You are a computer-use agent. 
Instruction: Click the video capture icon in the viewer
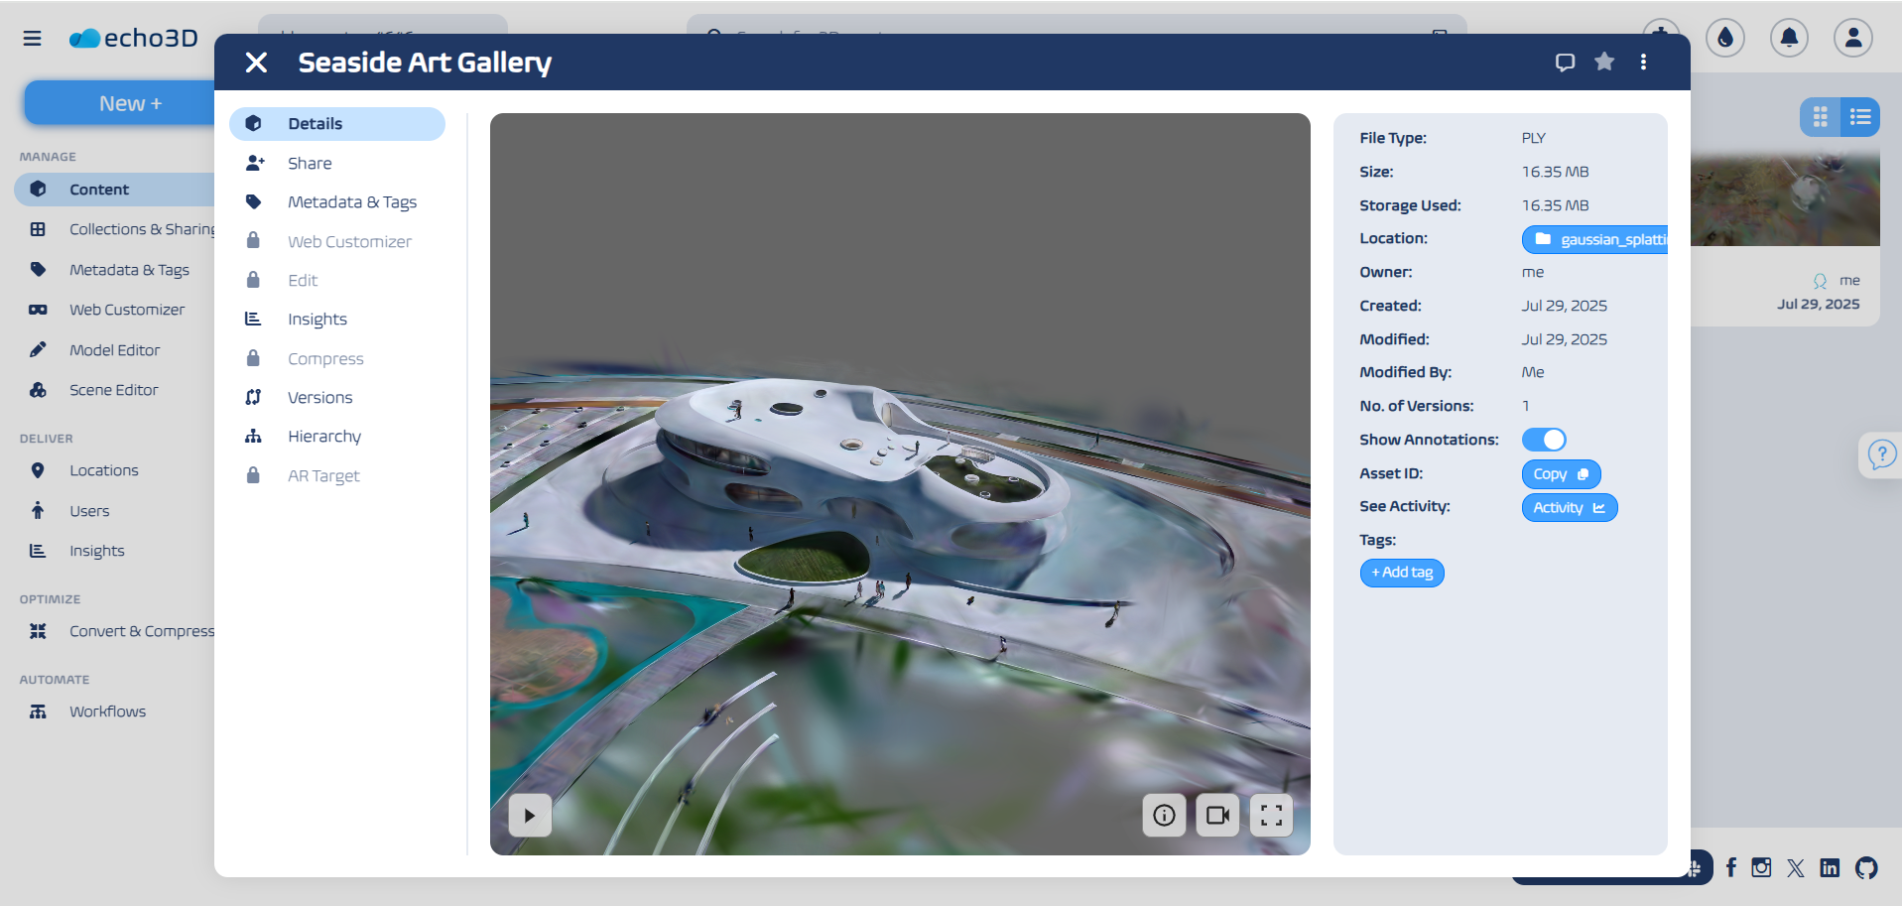[x=1217, y=815]
